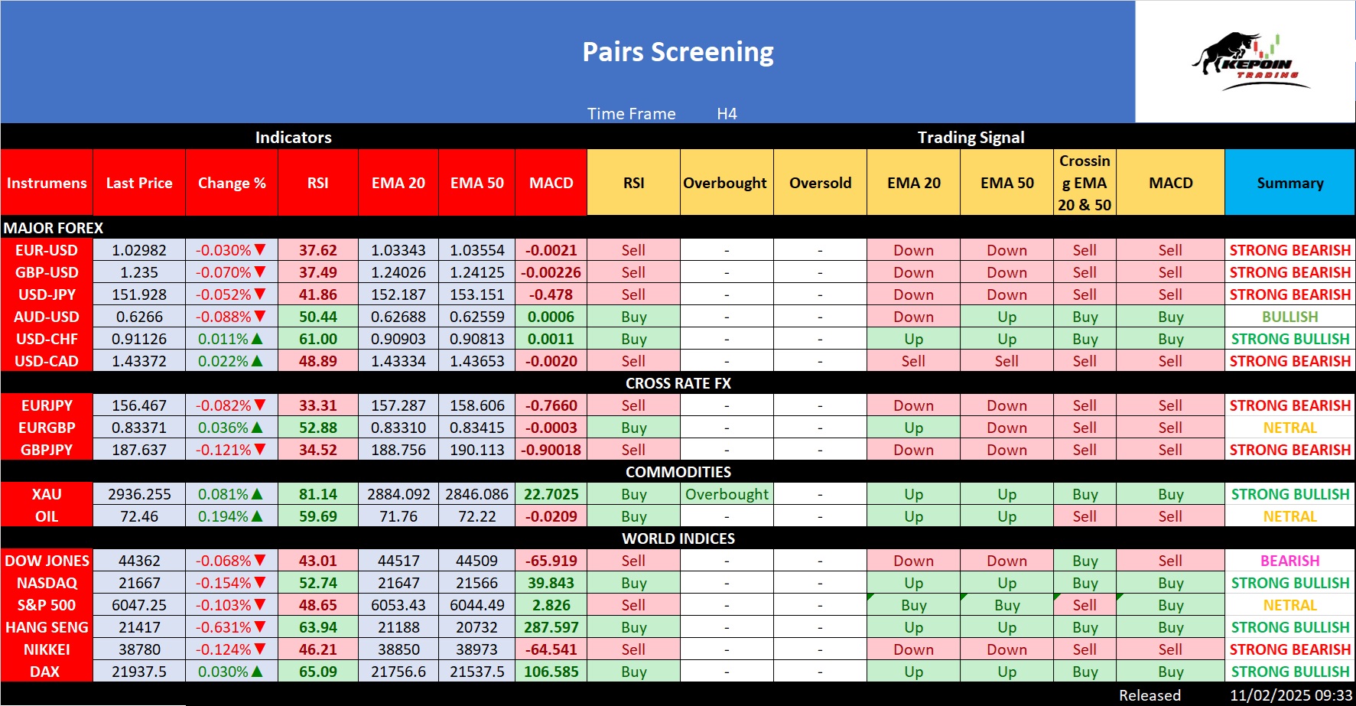The image size is (1356, 706).
Task: Select the XAU last price 2936.255
Action: tap(139, 494)
